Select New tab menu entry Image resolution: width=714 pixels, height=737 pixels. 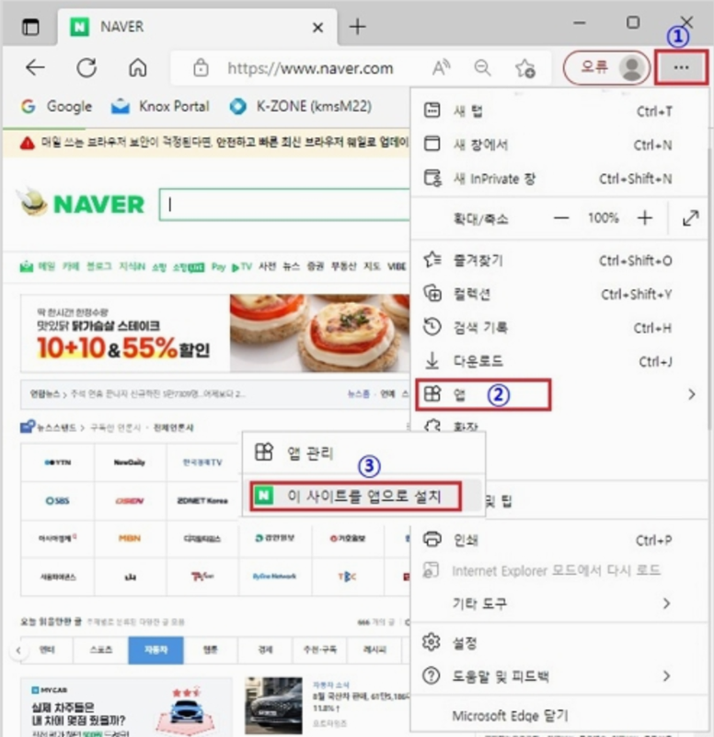point(559,111)
